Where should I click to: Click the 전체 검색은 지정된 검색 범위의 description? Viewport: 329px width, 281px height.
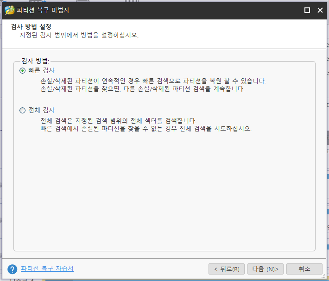[x=118, y=121]
